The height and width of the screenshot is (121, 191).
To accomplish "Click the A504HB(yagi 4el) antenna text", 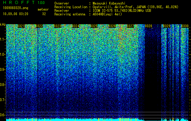I will point(107,14).
